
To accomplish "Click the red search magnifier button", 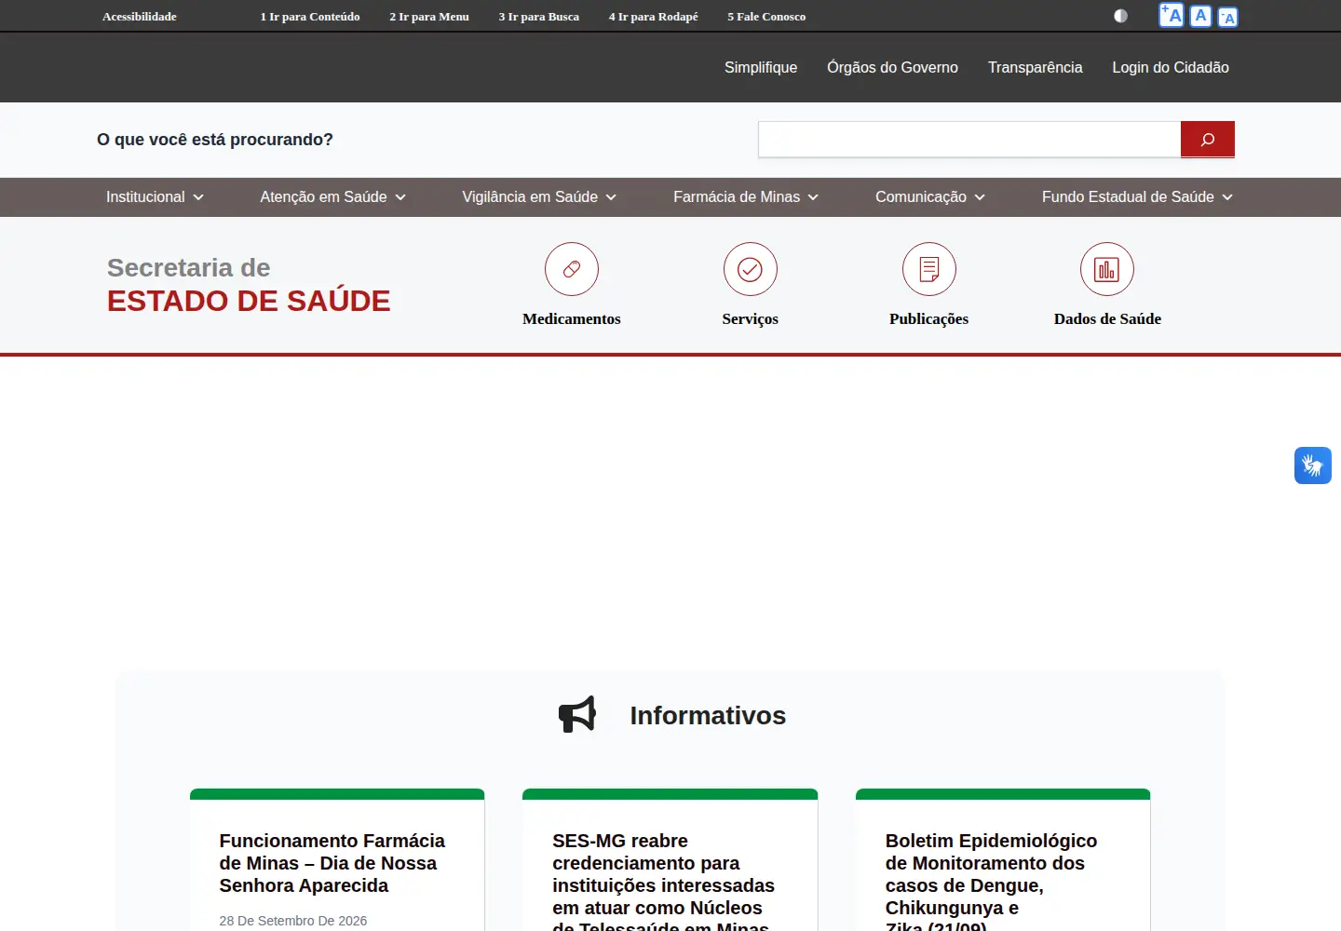I will click(x=1208, y=140).
